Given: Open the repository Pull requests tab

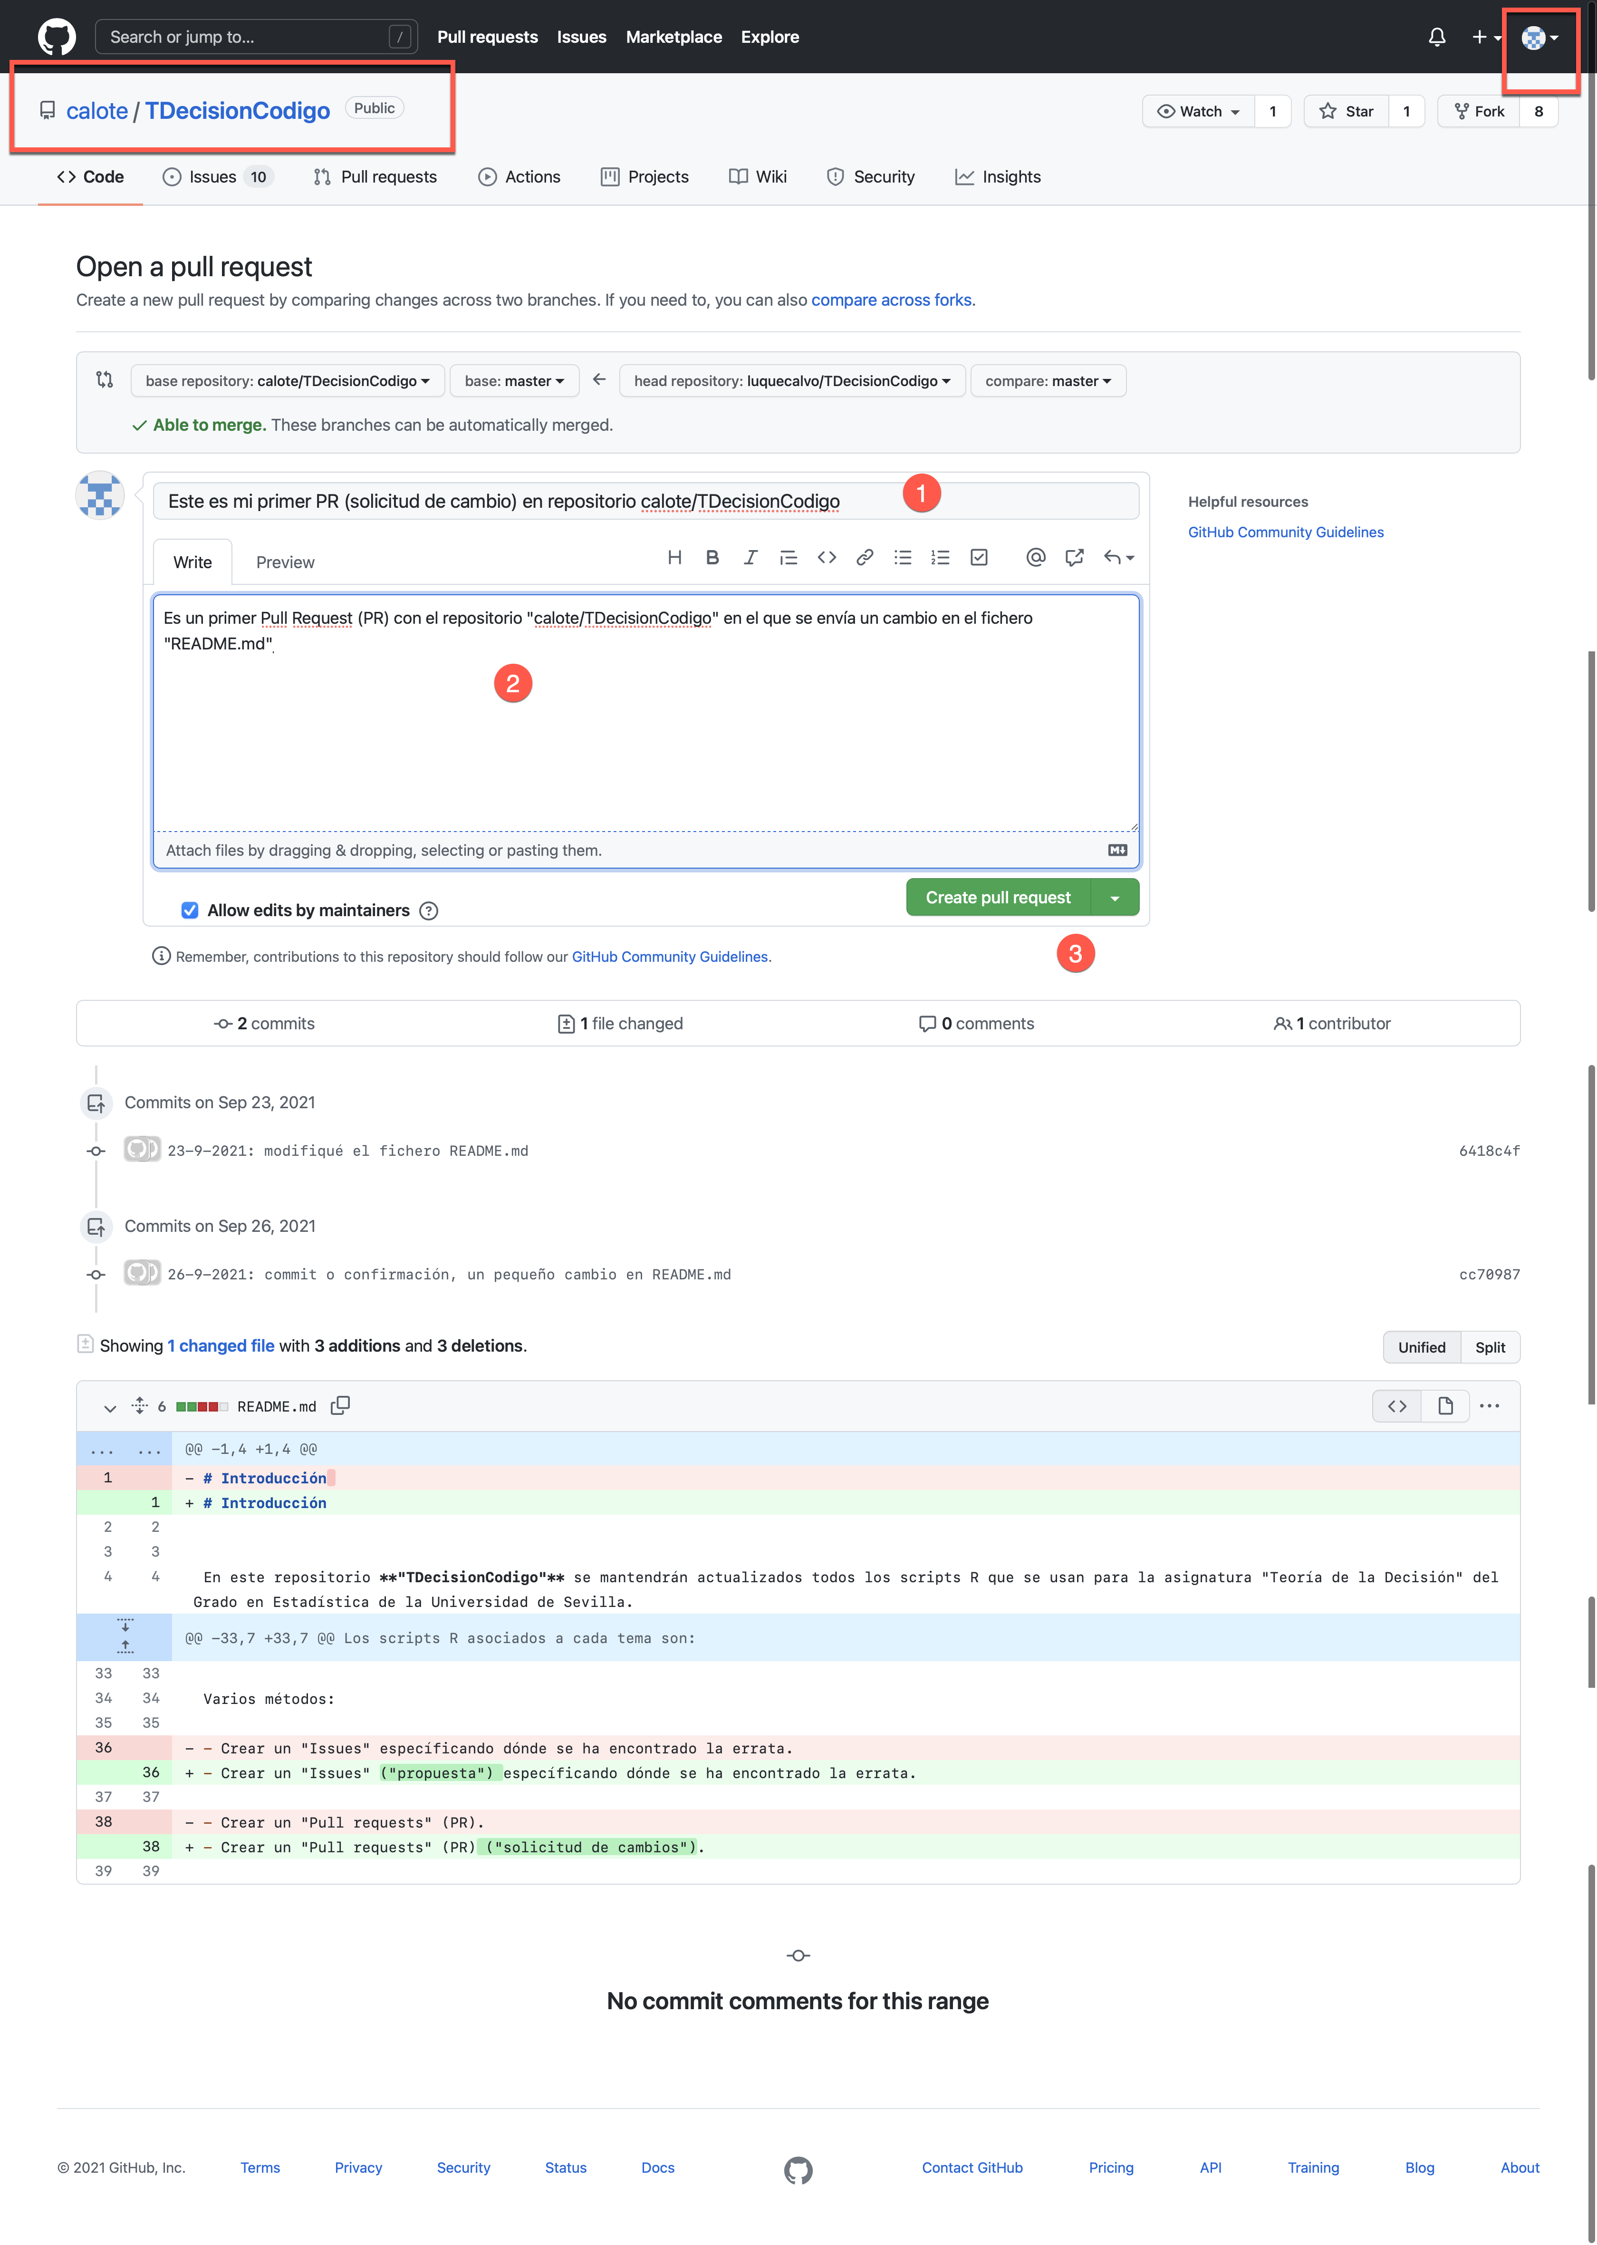Looking at the screenshot, I should pyautogui.click(x=375, y=177).
